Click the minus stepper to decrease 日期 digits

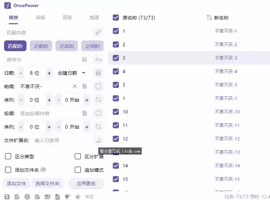(x=20, y=73)
